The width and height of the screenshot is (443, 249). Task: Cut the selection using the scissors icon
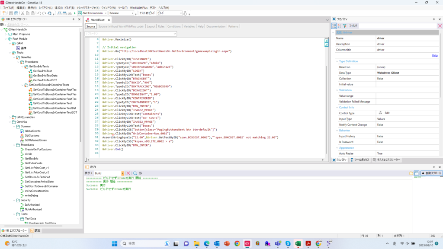[x=22, y=13]
